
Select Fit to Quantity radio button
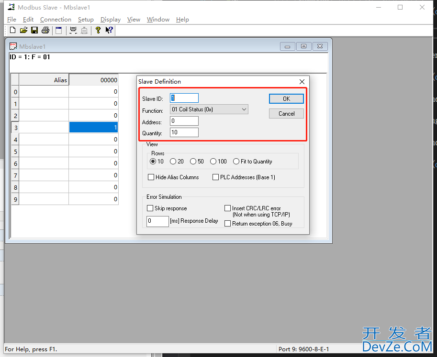(x=236, y=162)
